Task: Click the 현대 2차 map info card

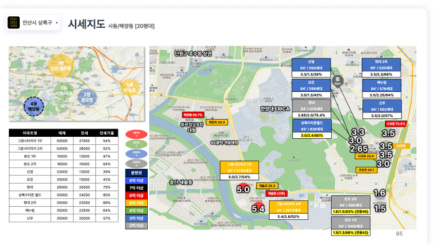Action: tap(381, 68)
